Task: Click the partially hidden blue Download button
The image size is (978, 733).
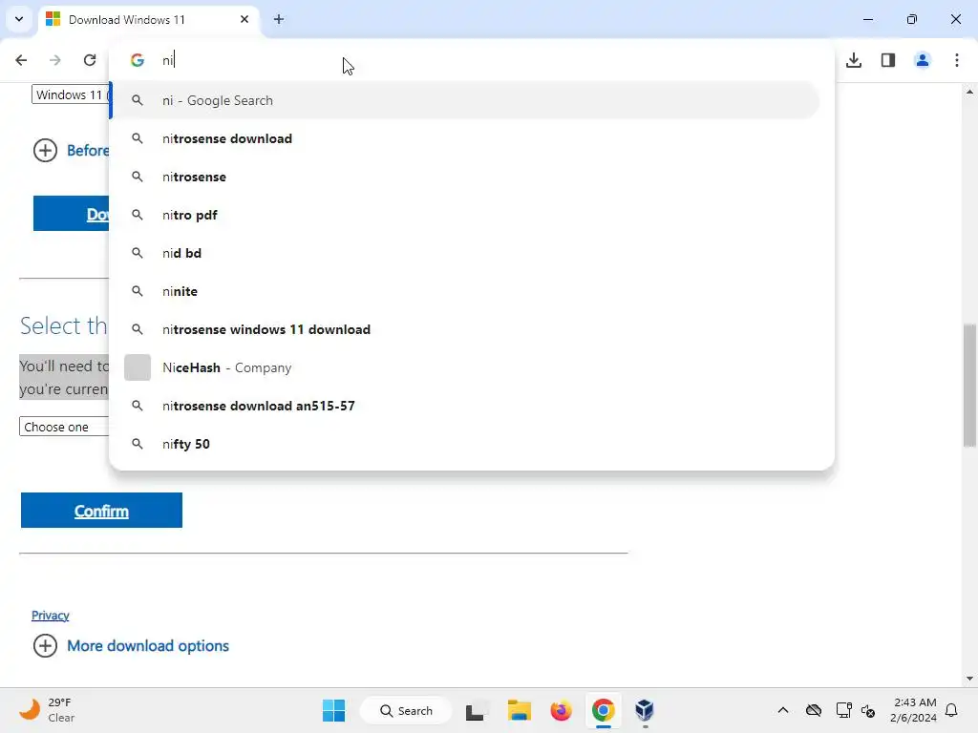Action: (71, 214)
